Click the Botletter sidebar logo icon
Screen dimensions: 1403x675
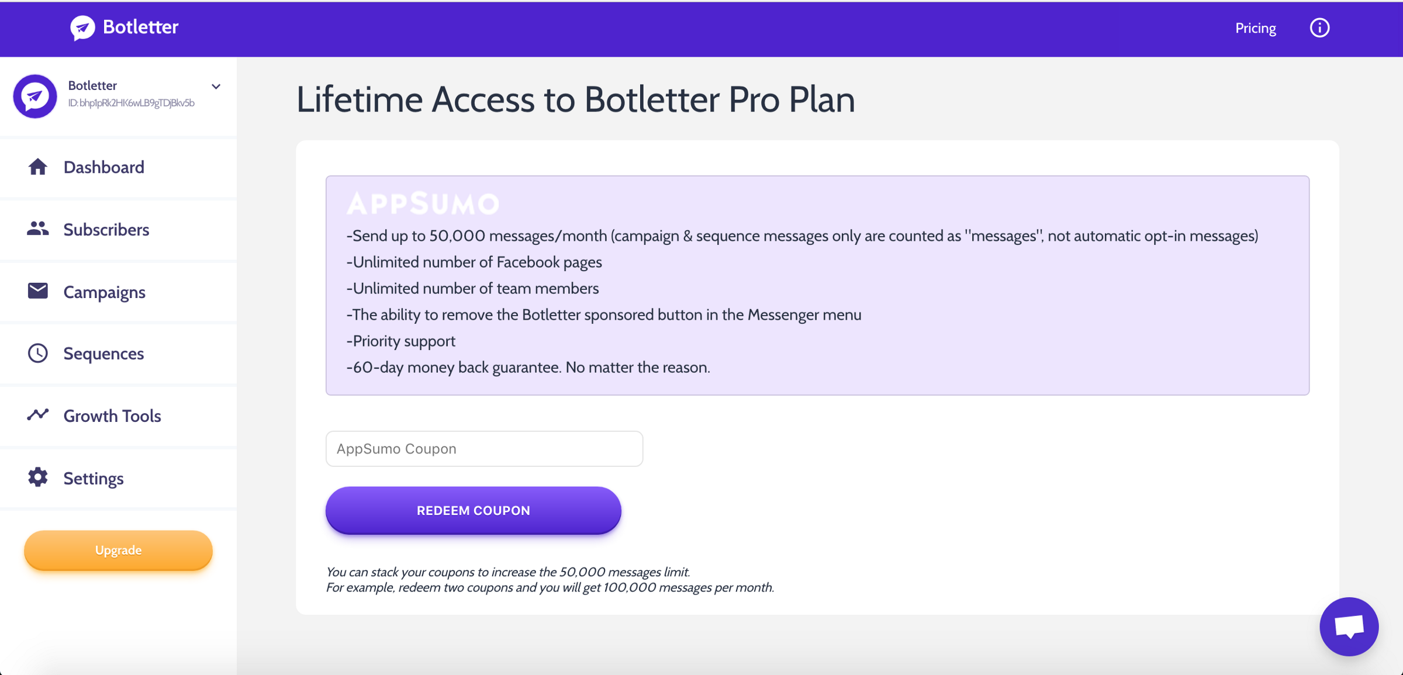[x=33, y=93]
